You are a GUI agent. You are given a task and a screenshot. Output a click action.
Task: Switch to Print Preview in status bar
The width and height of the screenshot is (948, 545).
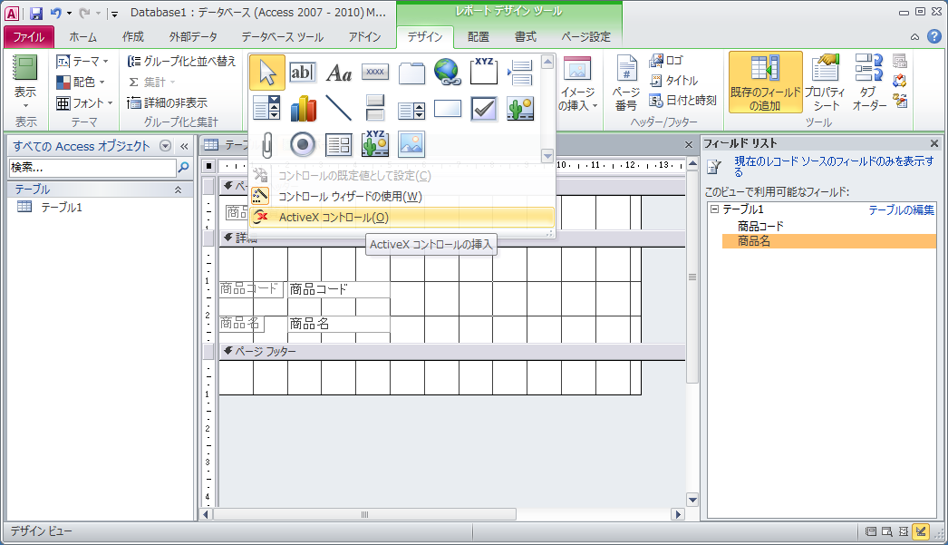coord(887,531)
